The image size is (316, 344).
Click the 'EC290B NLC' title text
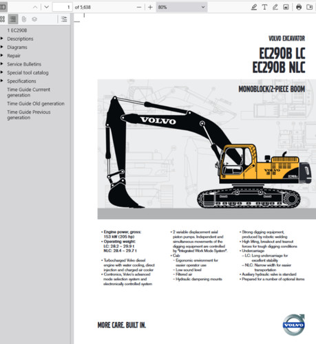click(279, 67)
